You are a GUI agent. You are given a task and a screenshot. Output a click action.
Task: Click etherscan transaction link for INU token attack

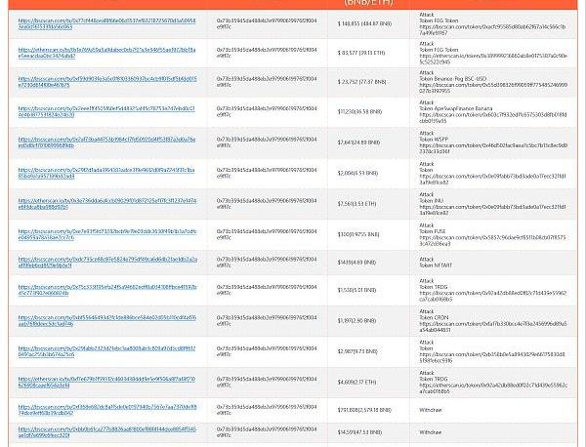pyautogui.click(x=106, y=203)
